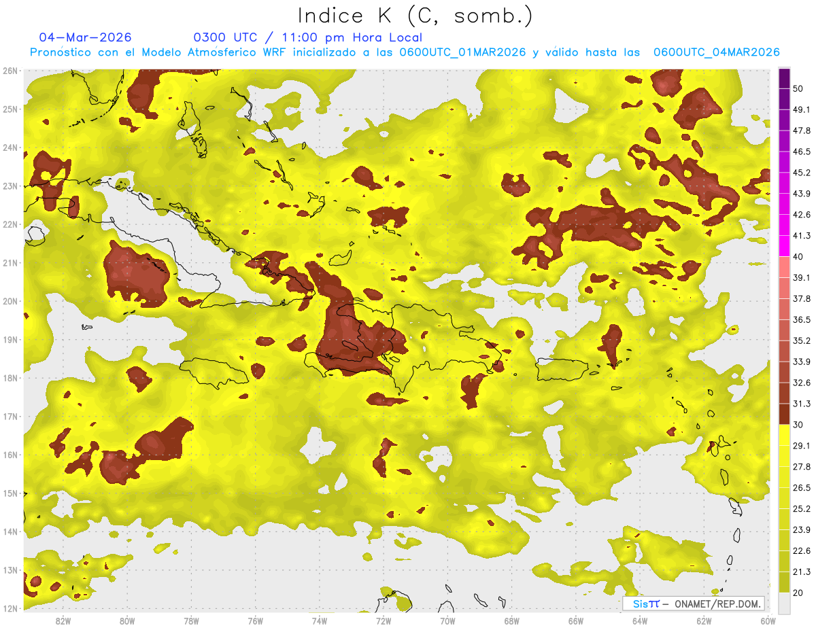This screenshot has width=816, height=630.
Task: Select the colorbar value "27.8"
Action: [801, 467]
